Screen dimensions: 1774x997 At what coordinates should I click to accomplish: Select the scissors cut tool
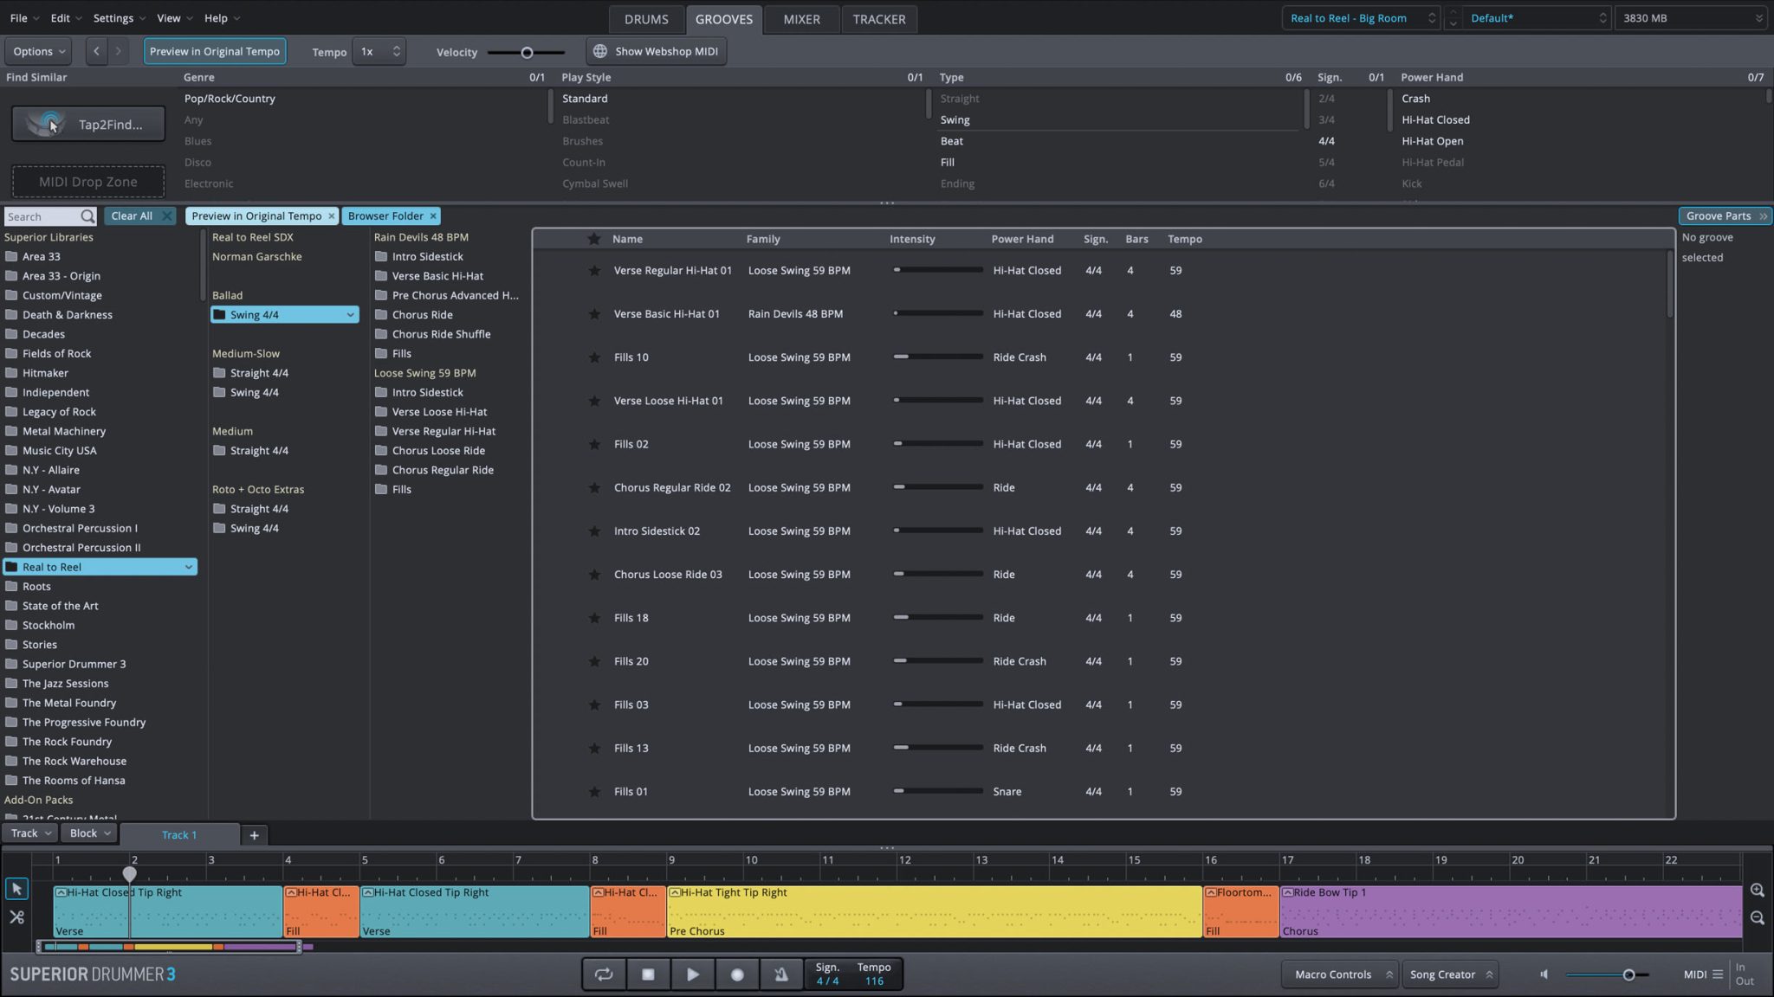point(16,917)
